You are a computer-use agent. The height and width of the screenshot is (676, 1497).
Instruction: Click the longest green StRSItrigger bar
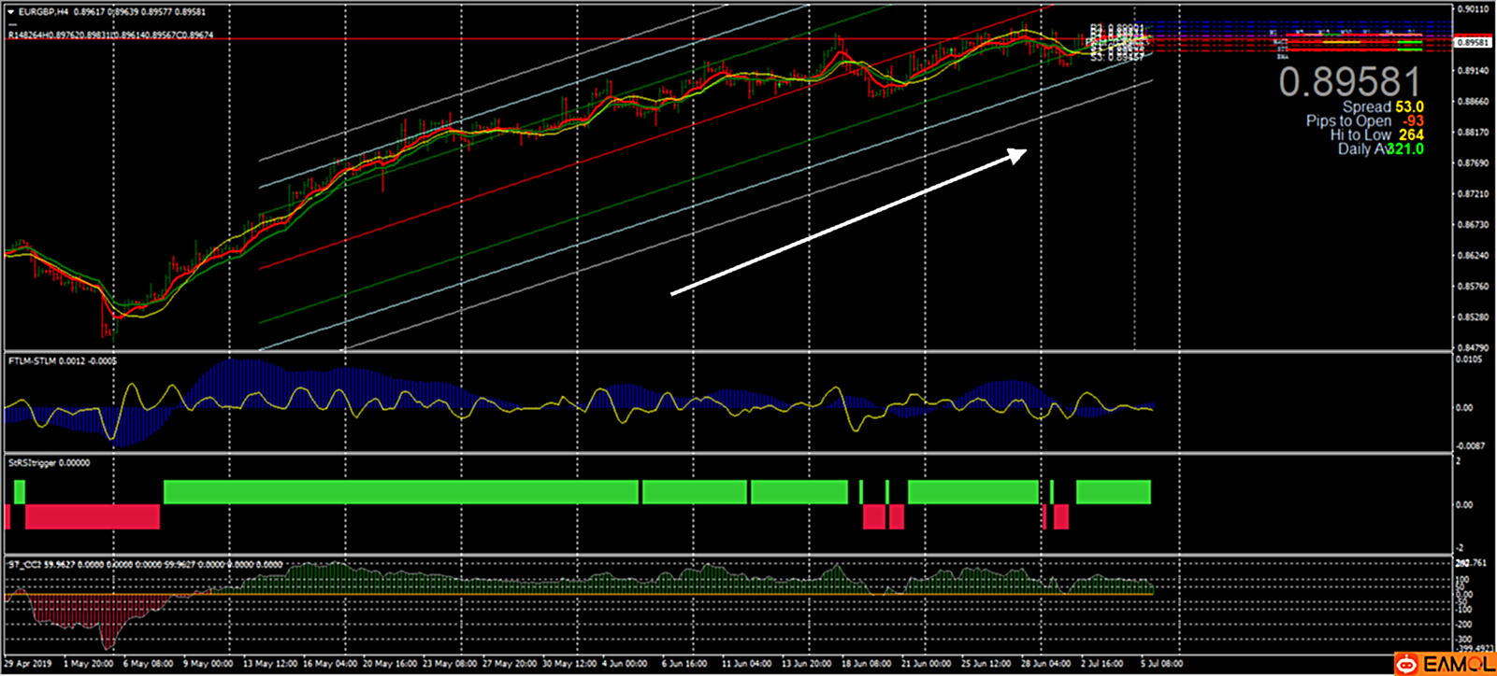click(400, 492)
